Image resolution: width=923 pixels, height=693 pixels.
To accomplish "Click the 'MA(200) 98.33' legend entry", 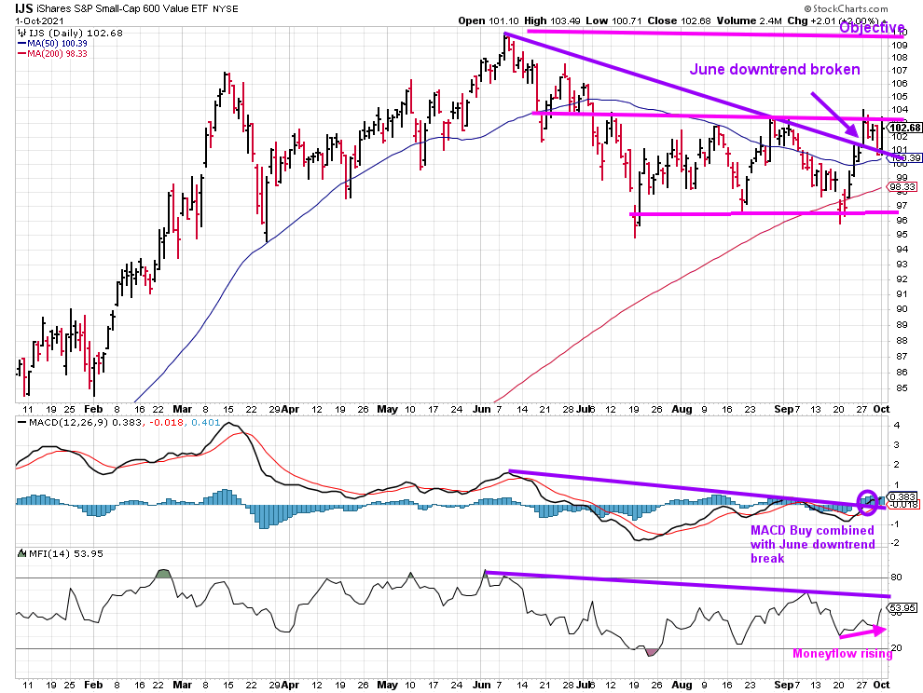I will point(57,53).
